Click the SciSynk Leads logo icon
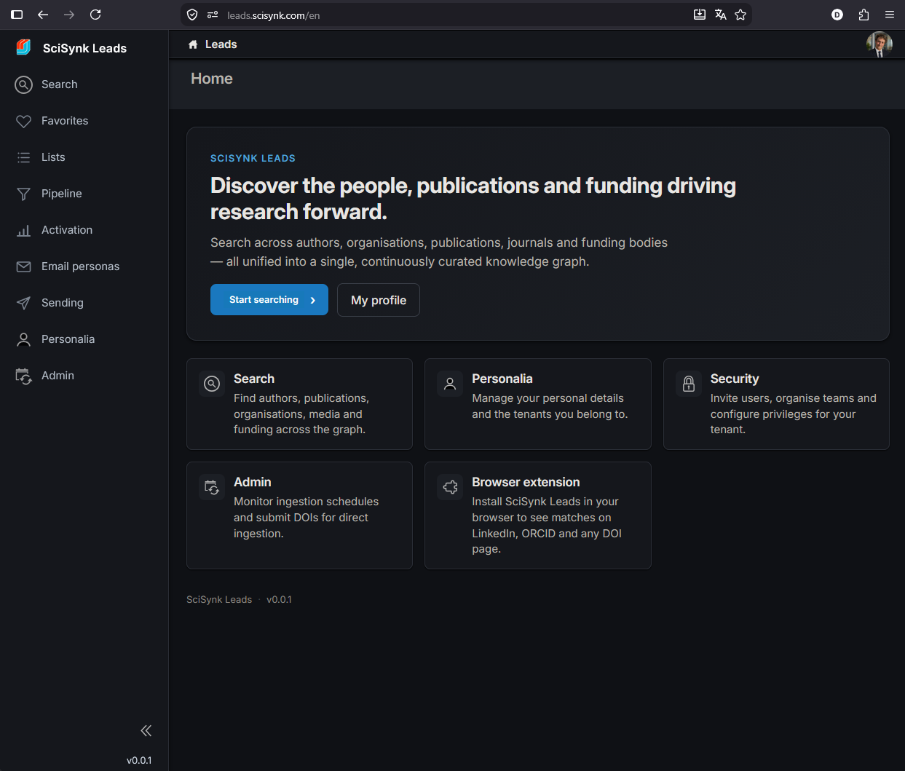Image resolution: width=905 pixels, height=771 pixels. pos(23,47)
